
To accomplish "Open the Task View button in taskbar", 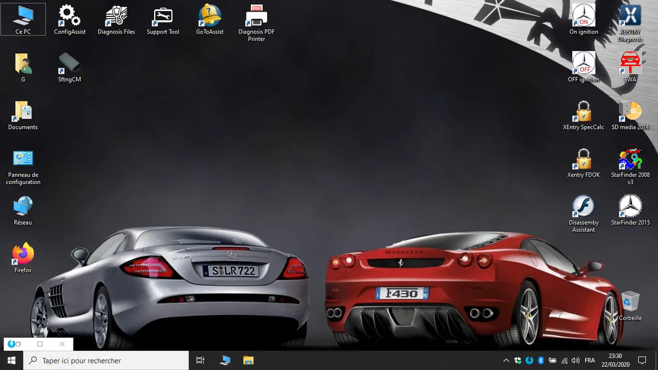I will click(200, 360).
